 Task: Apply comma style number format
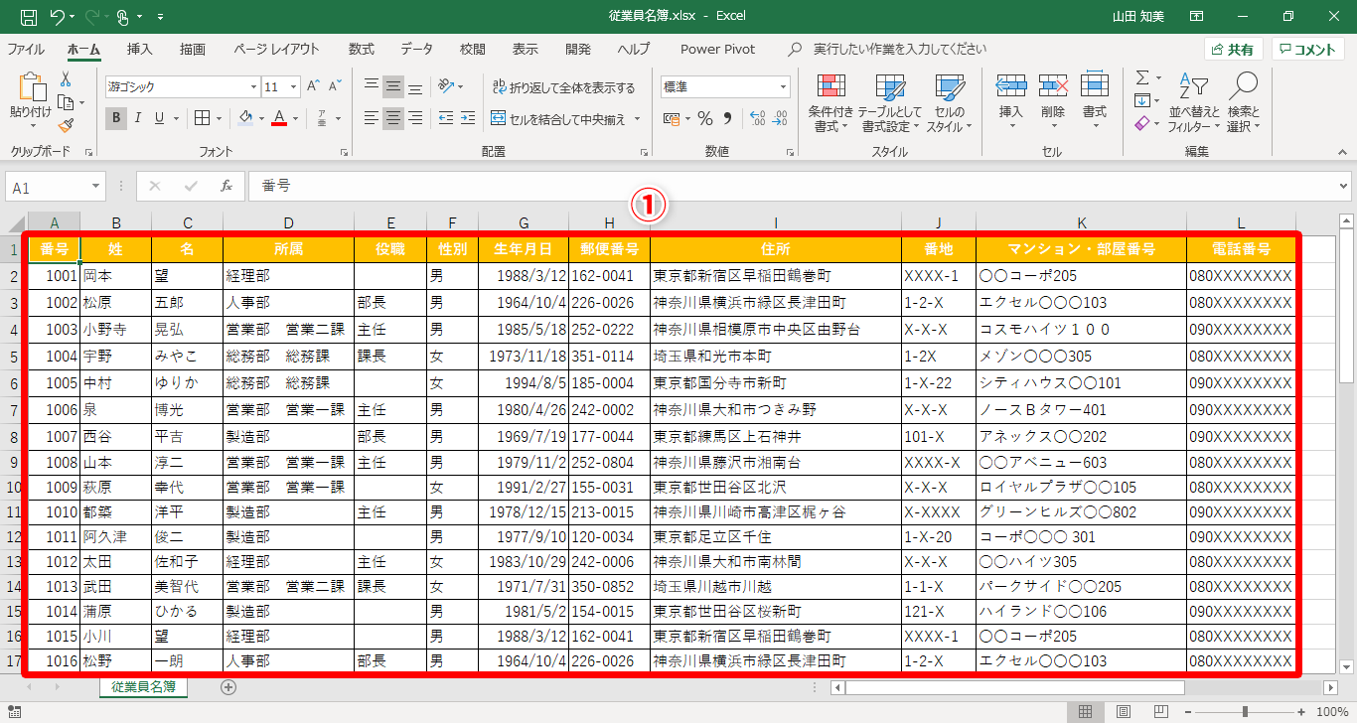tap(726, 119)
